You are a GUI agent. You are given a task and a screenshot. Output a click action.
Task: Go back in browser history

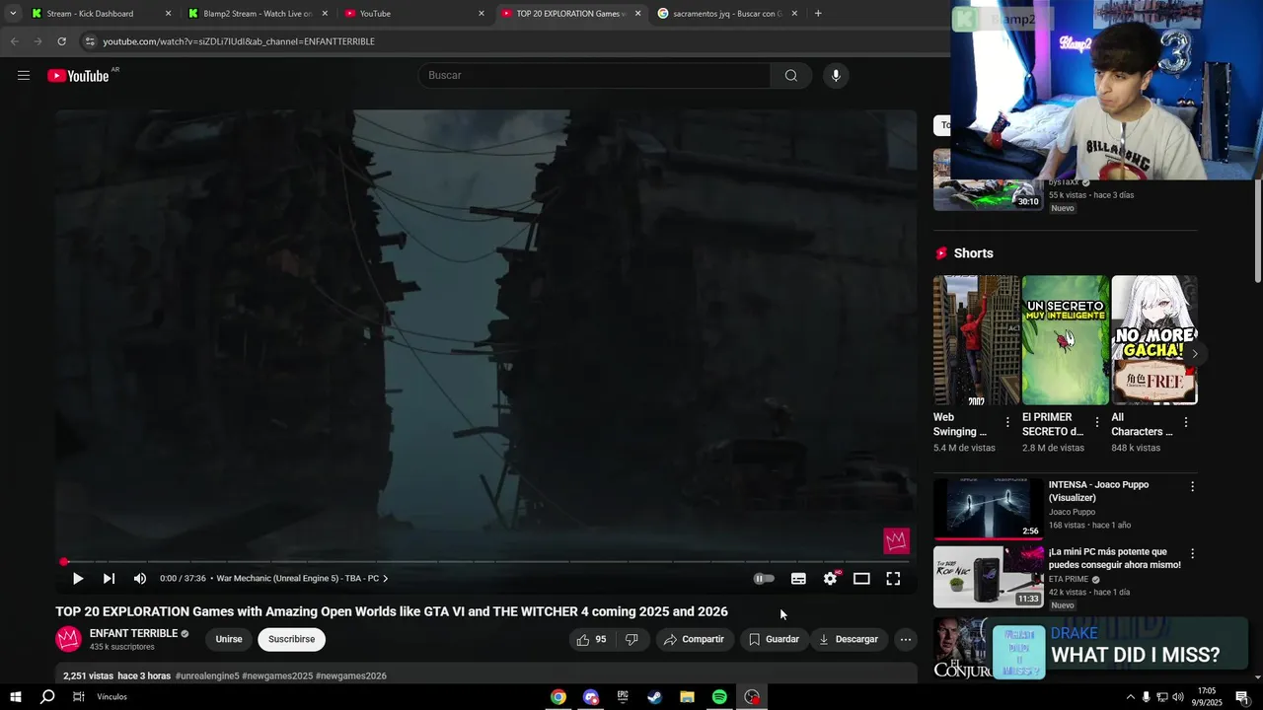[14, 41]
